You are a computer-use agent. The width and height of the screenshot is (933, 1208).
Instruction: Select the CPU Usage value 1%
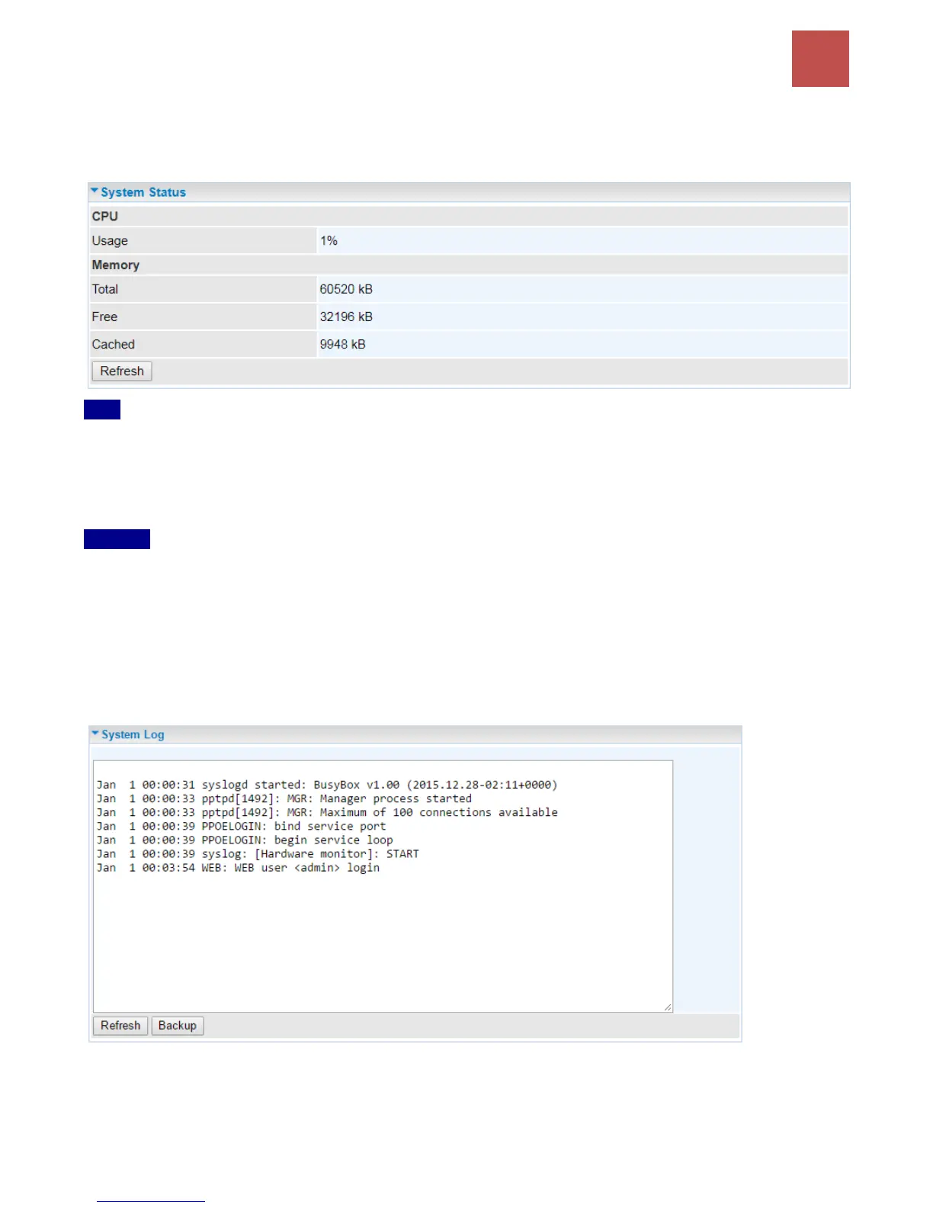[x=329, y=241]
